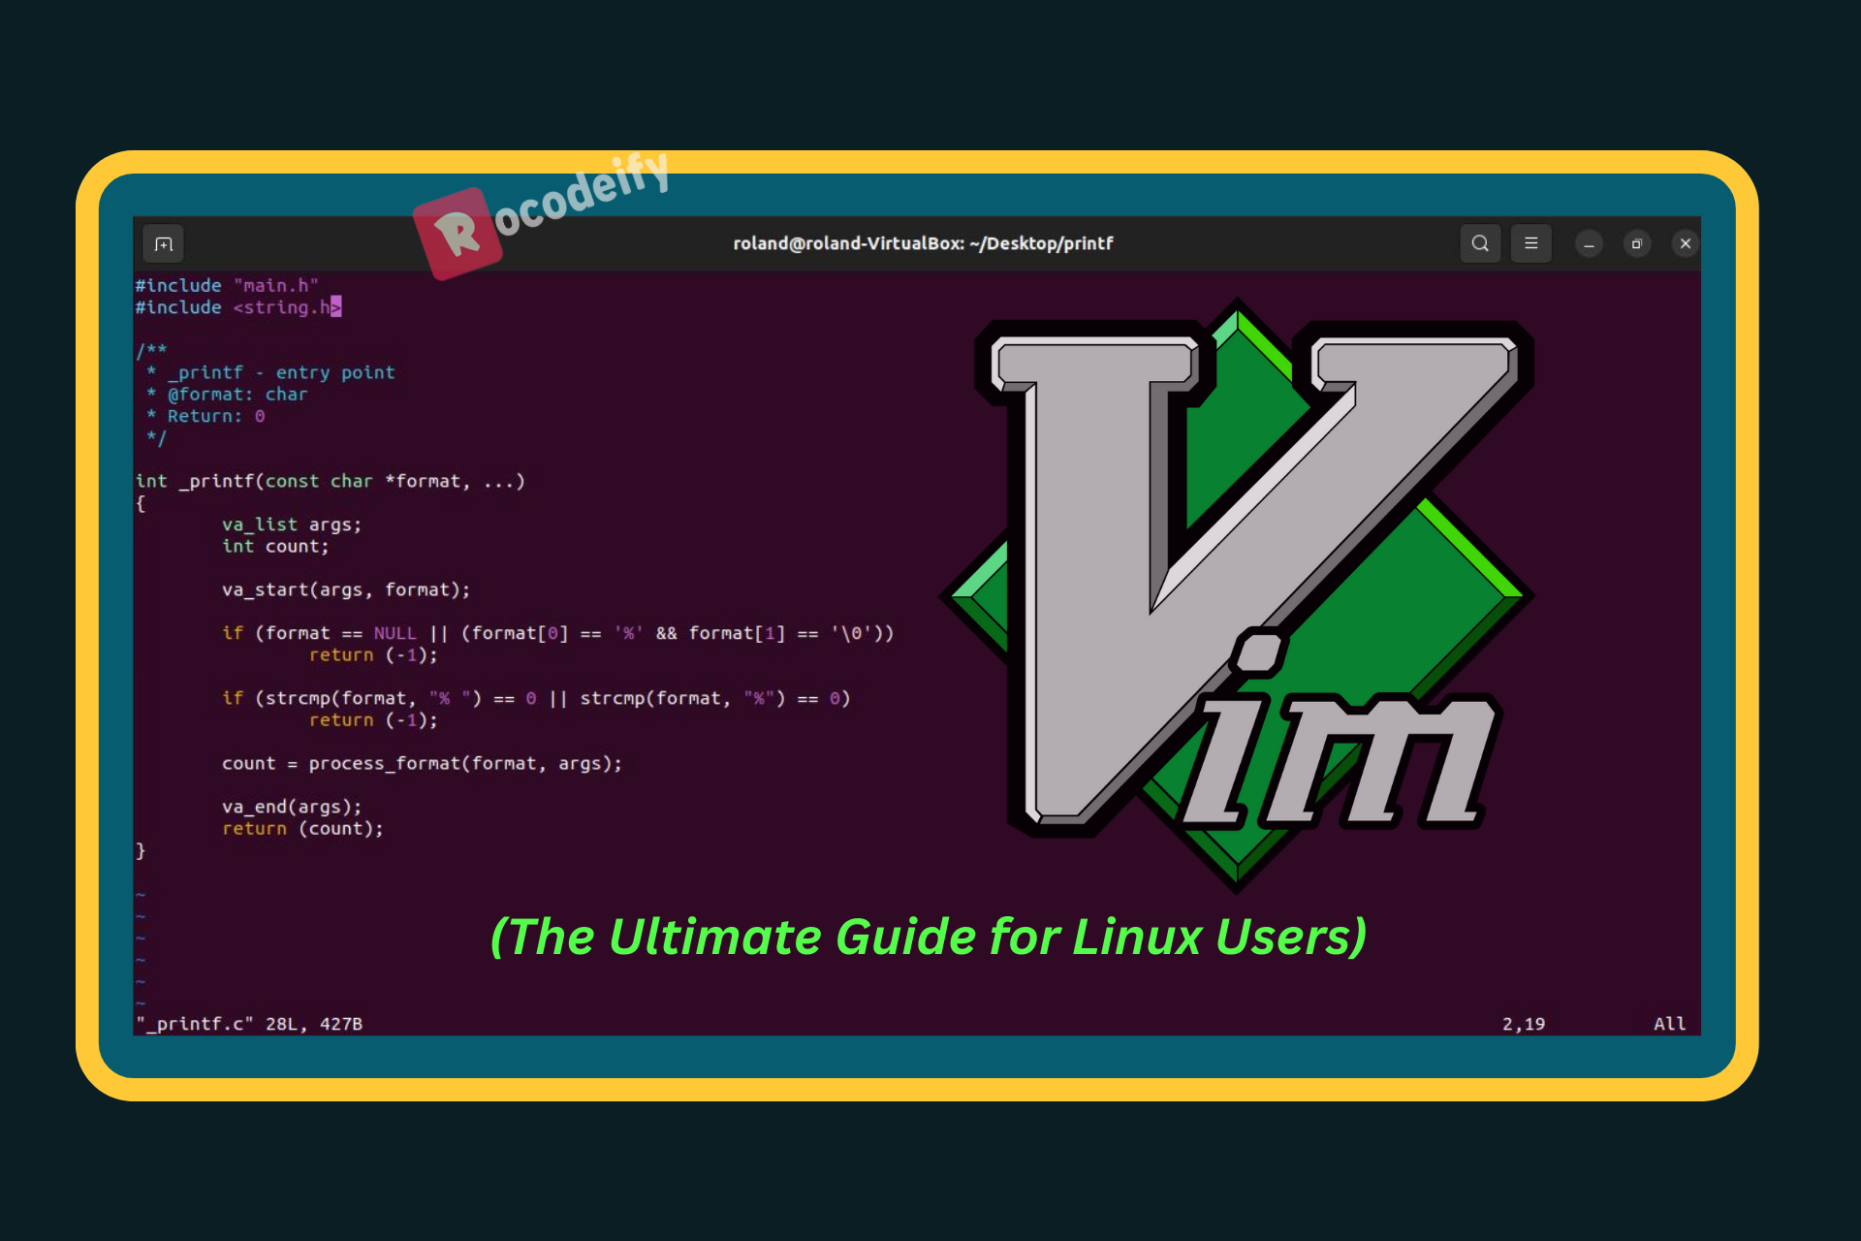Minimize the terminal window
The height and width of the screenshot is (1241, 1861).
1589,243
